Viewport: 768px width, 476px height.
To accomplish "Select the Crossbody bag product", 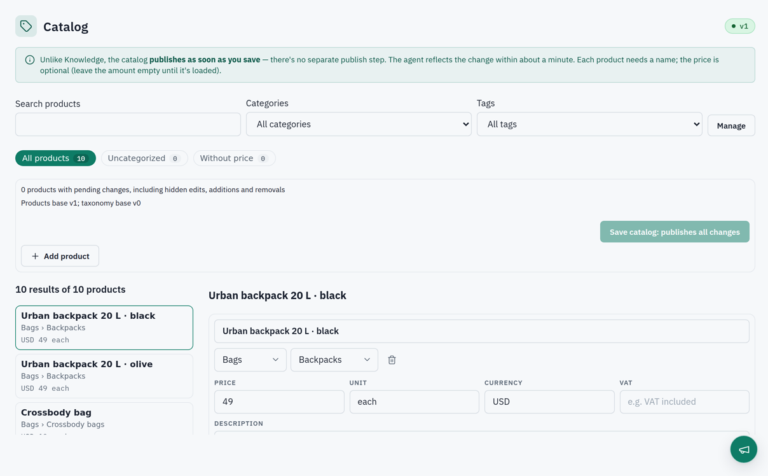I will tap(104, 419).
